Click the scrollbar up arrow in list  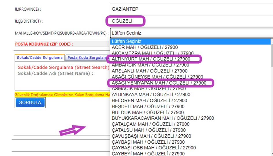[x=271, y=42]
